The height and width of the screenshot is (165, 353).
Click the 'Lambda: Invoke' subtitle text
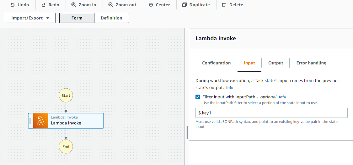(x=64, y=117)
